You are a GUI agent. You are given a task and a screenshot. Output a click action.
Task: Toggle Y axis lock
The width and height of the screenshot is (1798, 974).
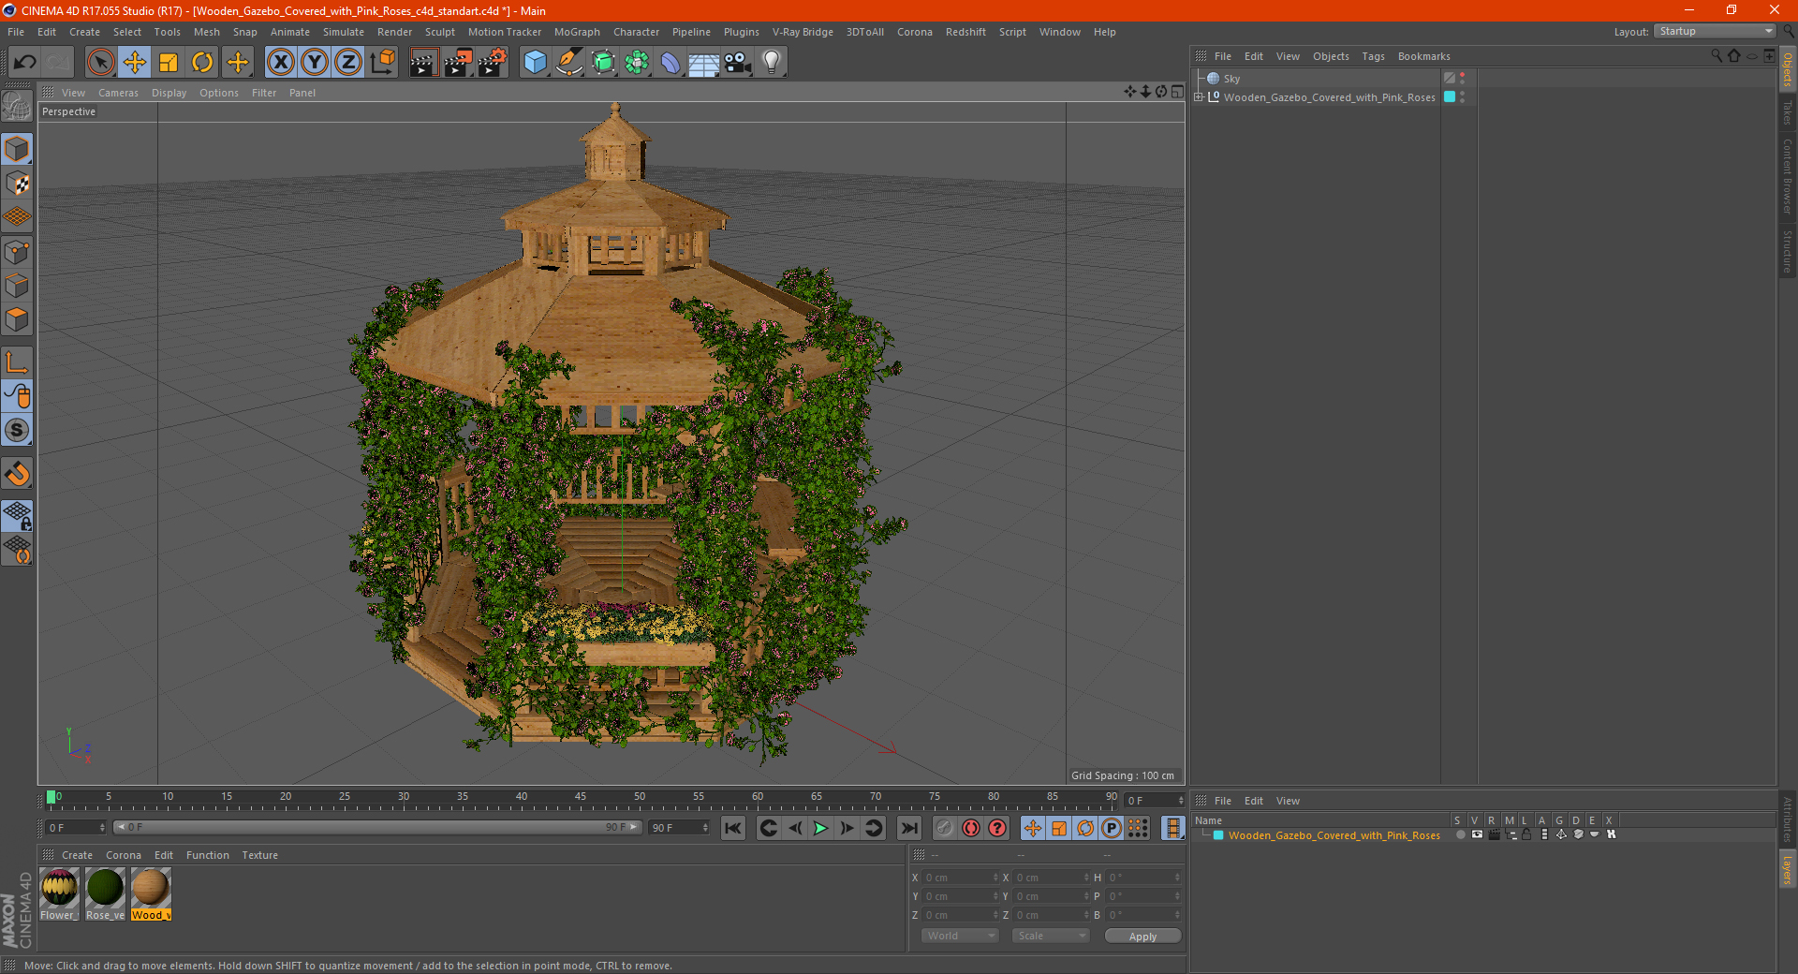coord(315,63)
